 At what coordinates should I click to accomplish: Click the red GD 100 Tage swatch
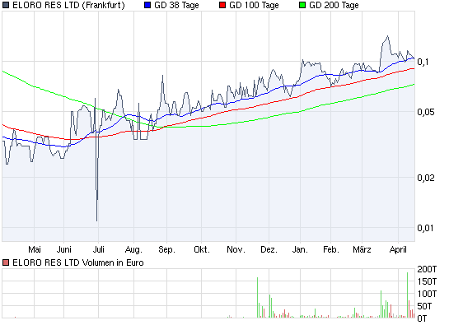click(222, 5)
